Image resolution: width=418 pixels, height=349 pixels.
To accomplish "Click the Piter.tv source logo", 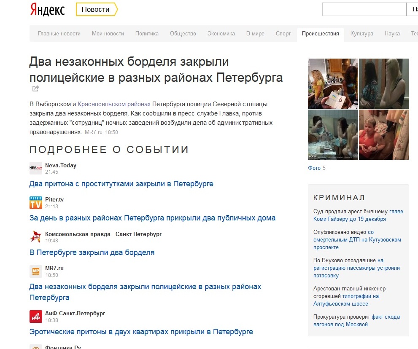I will (36, 203).
